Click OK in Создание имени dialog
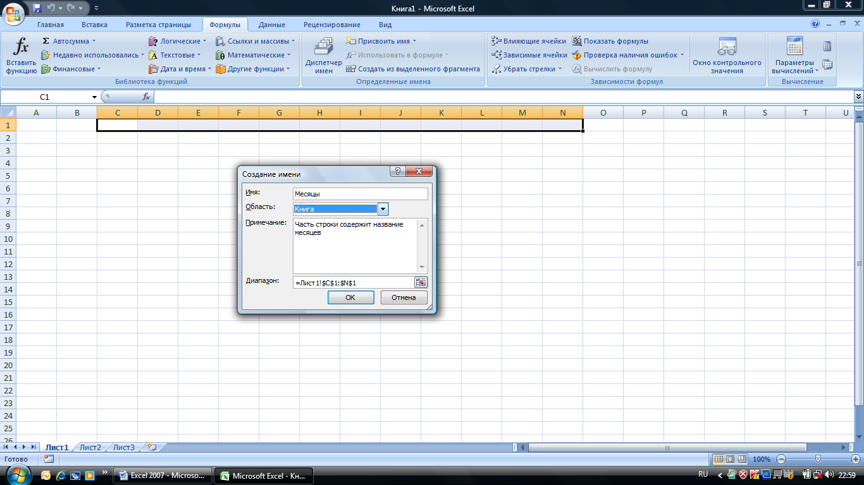This screenshot has width=864, height=485. point(350,297)
